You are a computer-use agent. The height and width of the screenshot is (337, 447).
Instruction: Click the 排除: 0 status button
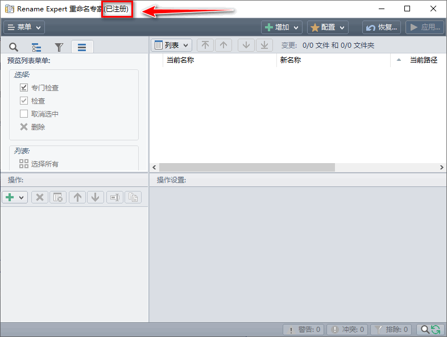391,330
